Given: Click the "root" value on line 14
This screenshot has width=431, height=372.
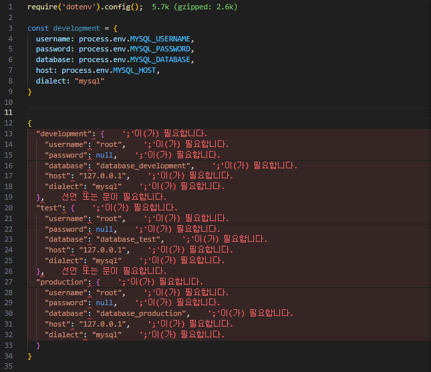Looking at the screenshot, I should 109,144.
